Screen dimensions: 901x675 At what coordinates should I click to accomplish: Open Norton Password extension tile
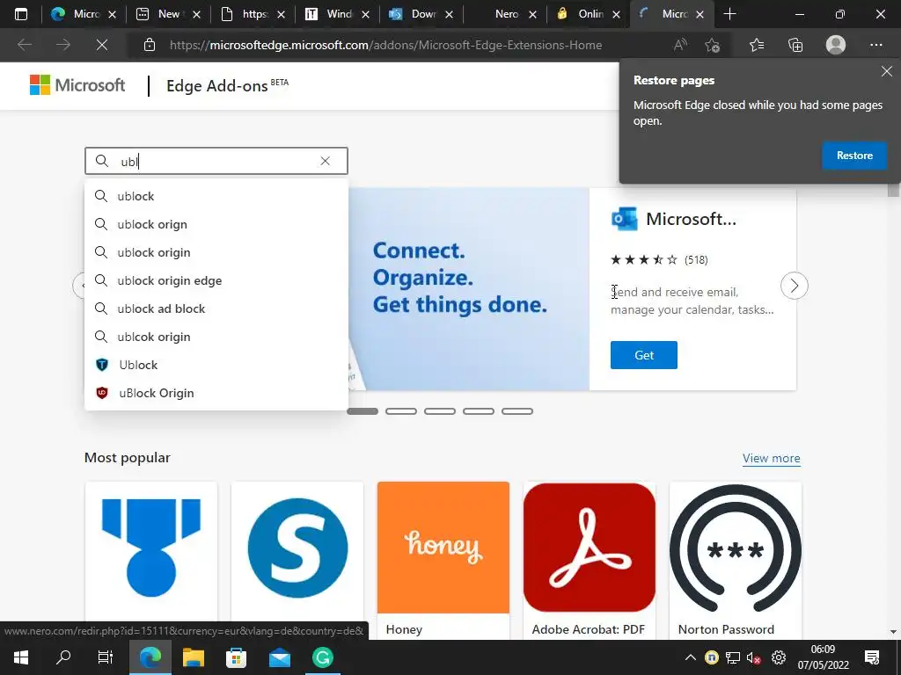tap(736, 560)
